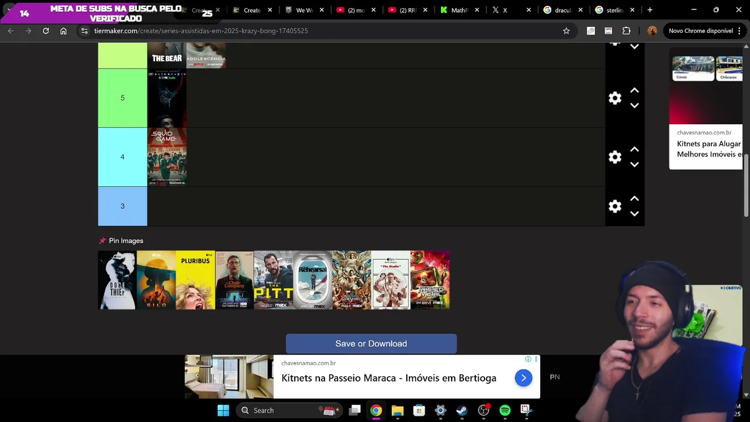Switch to the dracula Google tab
The height and width of the screenshot is (422, 750).
(x=562, y=10)
